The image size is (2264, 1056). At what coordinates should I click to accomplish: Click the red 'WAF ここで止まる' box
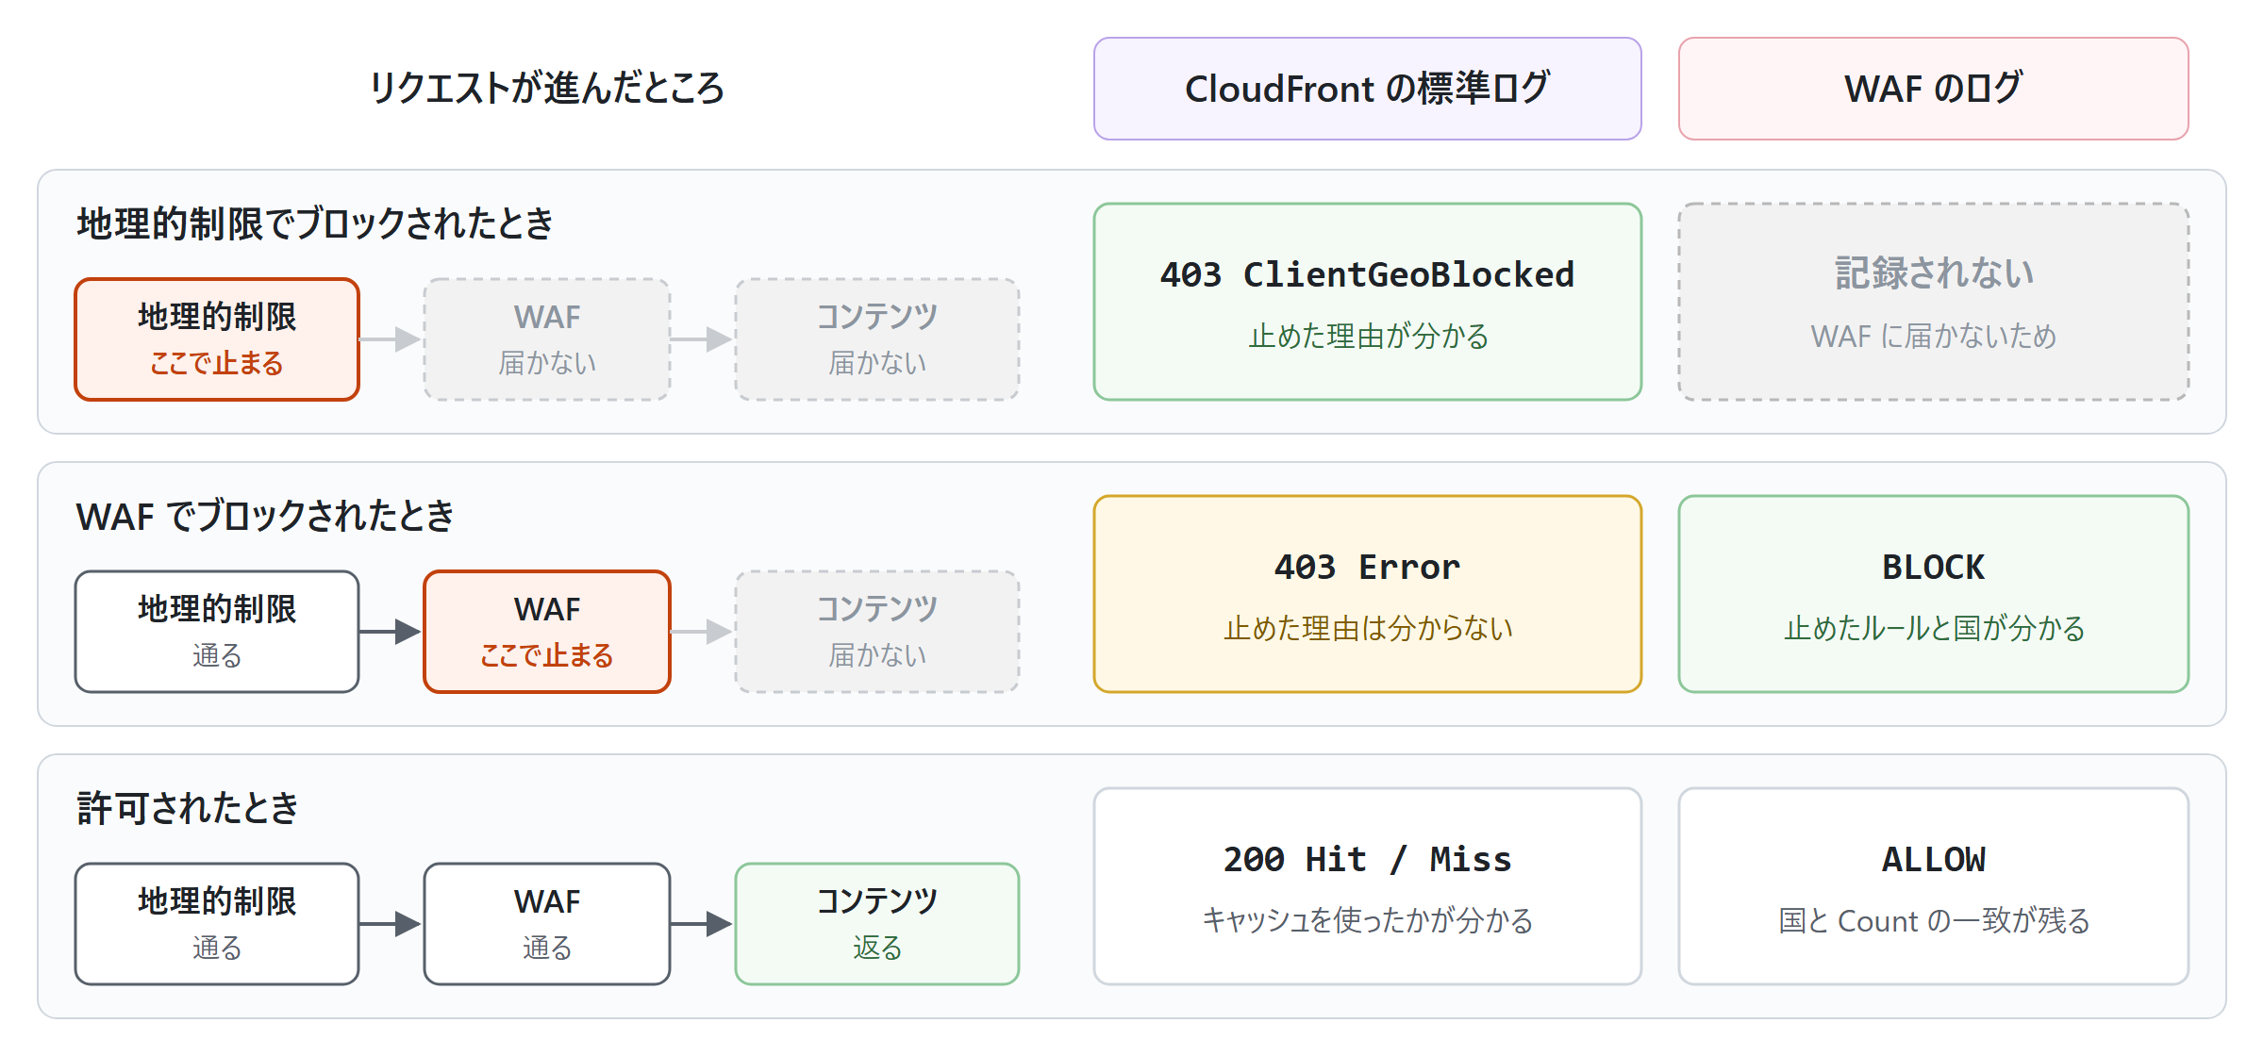click(547, 632)
